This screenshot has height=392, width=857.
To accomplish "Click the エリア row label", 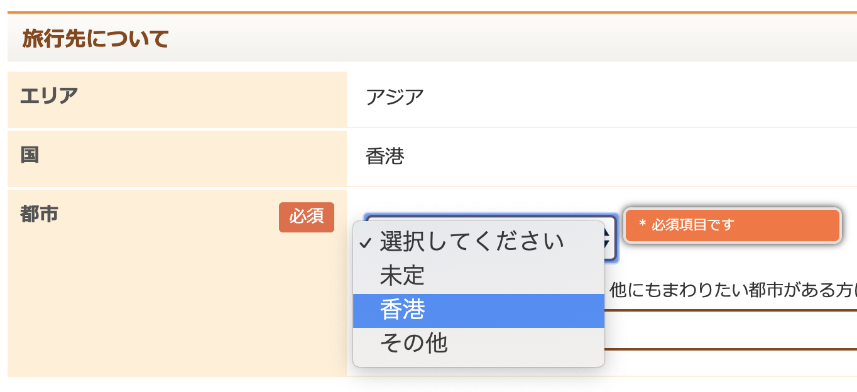I will click(49, 96).
